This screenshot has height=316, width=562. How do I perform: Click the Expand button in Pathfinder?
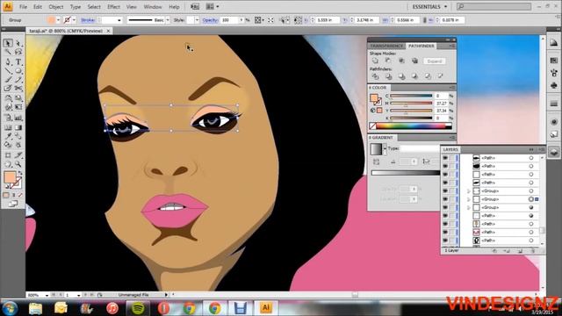[x=435, y=61]
